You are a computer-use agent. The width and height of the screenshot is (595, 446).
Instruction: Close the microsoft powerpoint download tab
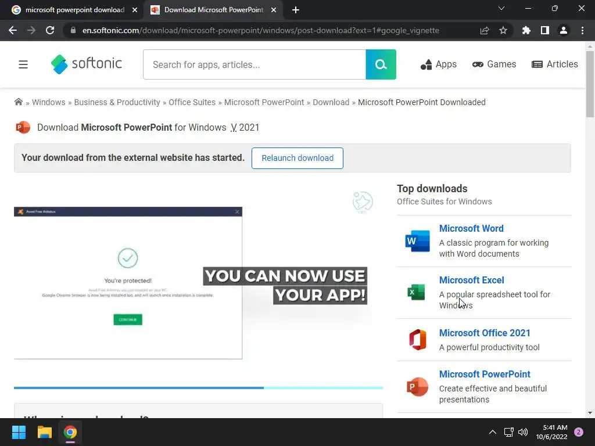pos(135,10)
